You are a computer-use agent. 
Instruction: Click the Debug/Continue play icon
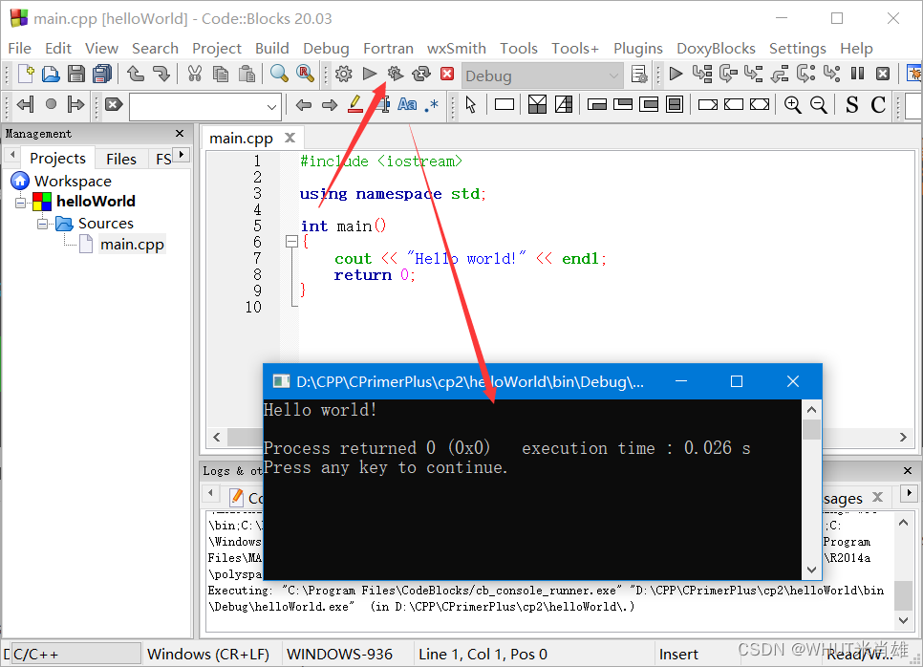[676, 75]
